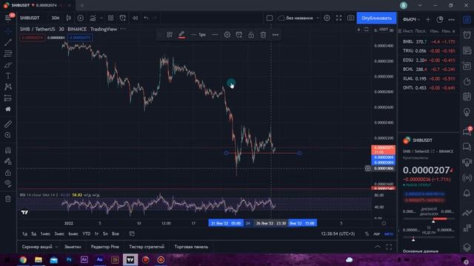
Task: Show the Все full date range
Action: click(116, 233)
